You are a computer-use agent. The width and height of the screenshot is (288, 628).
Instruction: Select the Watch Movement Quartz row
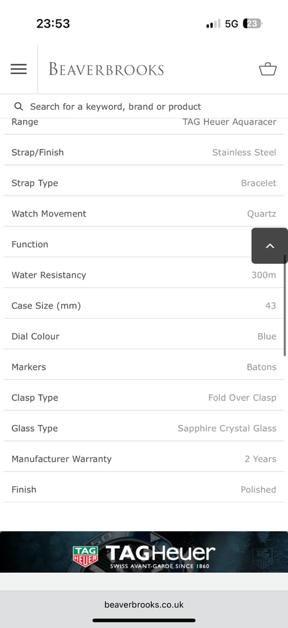(x=144, y=213)
